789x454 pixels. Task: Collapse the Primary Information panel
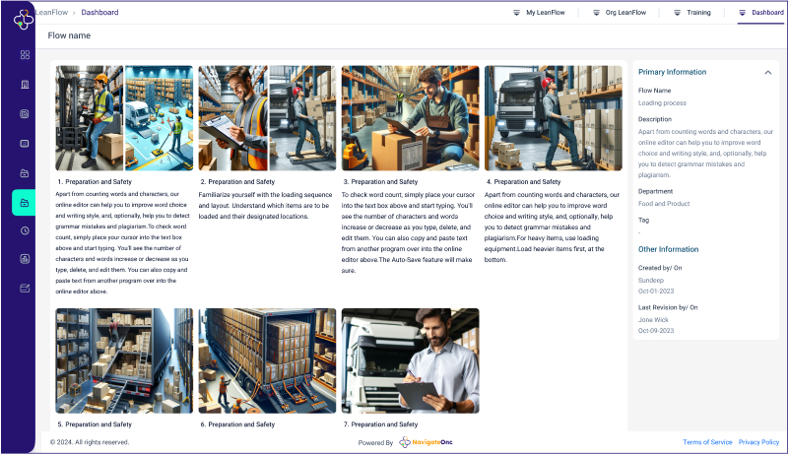pos(767,73)
